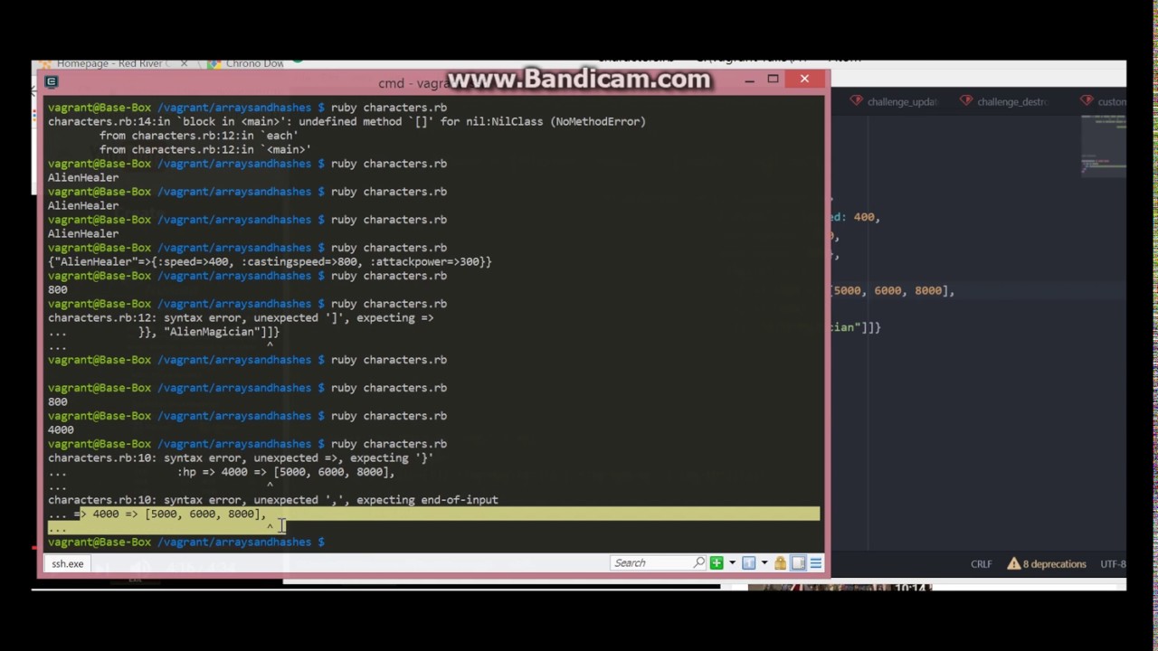Click Atom minimap on the editor's right

click(1104, 145)
